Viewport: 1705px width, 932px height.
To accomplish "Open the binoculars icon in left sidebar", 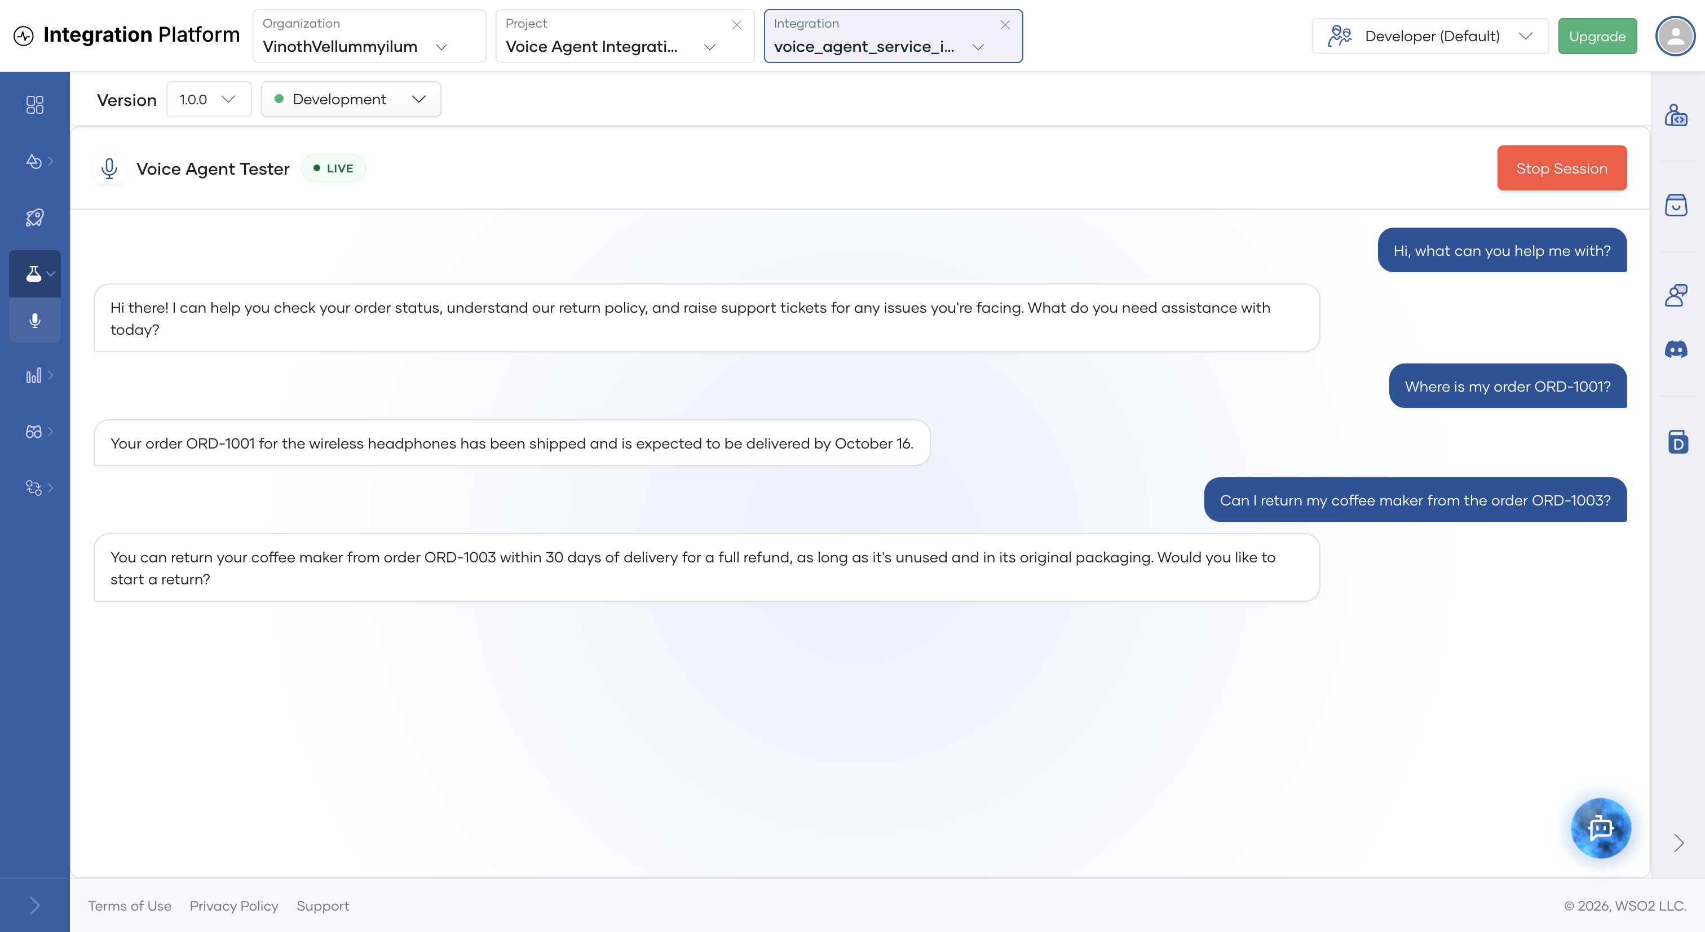I will [x=34, y=431].
